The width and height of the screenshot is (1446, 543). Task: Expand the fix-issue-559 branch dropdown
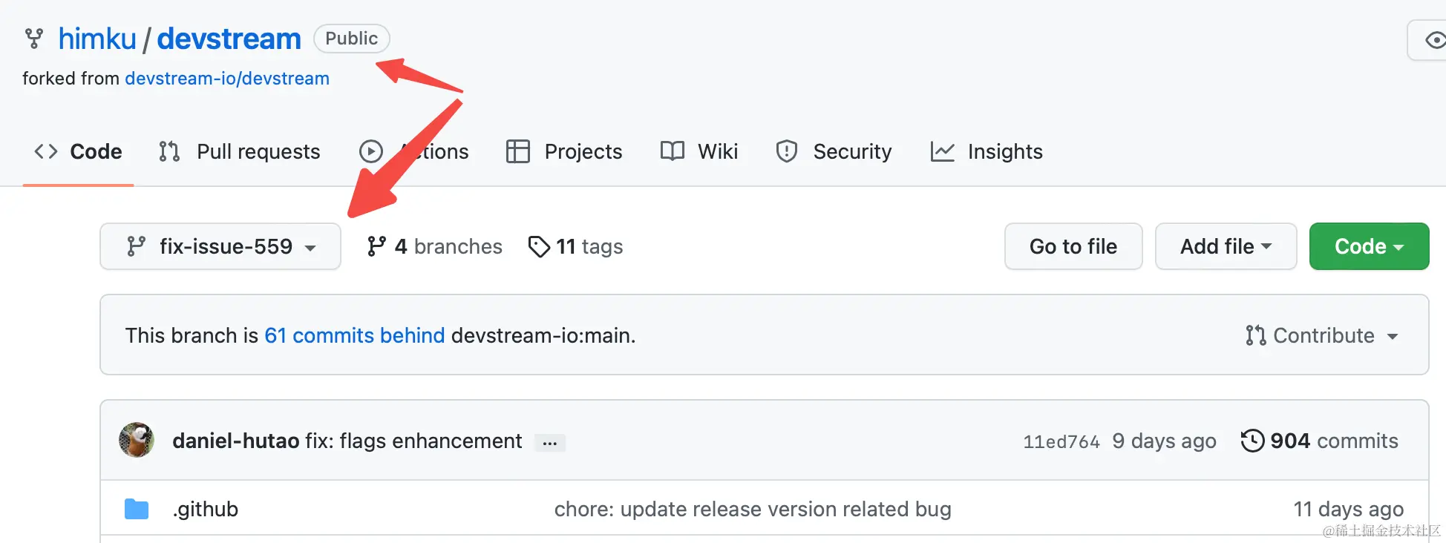tap(220, 246)
